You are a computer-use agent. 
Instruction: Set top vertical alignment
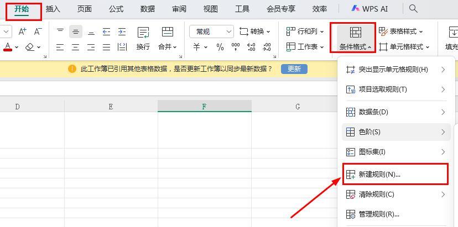(x=60, y=31)
